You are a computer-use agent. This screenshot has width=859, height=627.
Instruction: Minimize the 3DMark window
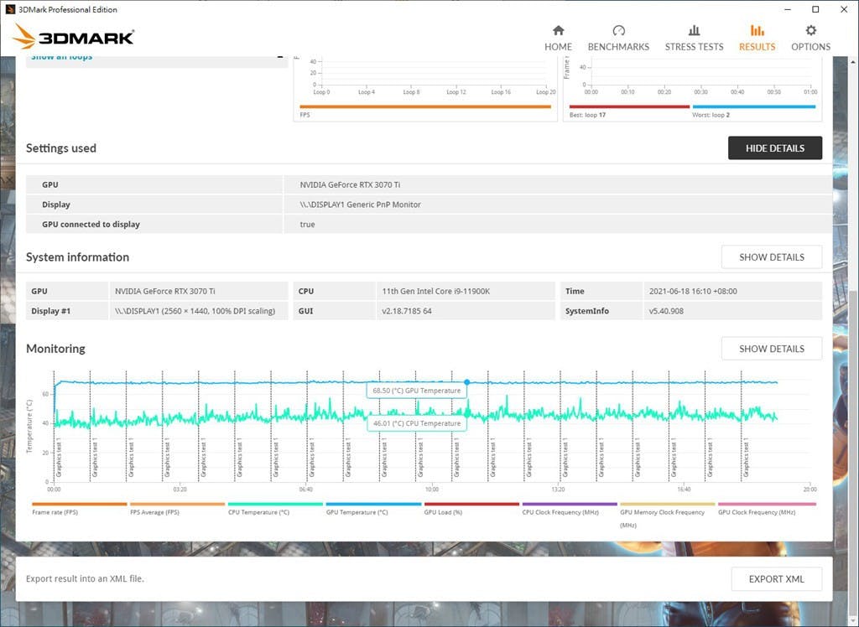[787, 9]
